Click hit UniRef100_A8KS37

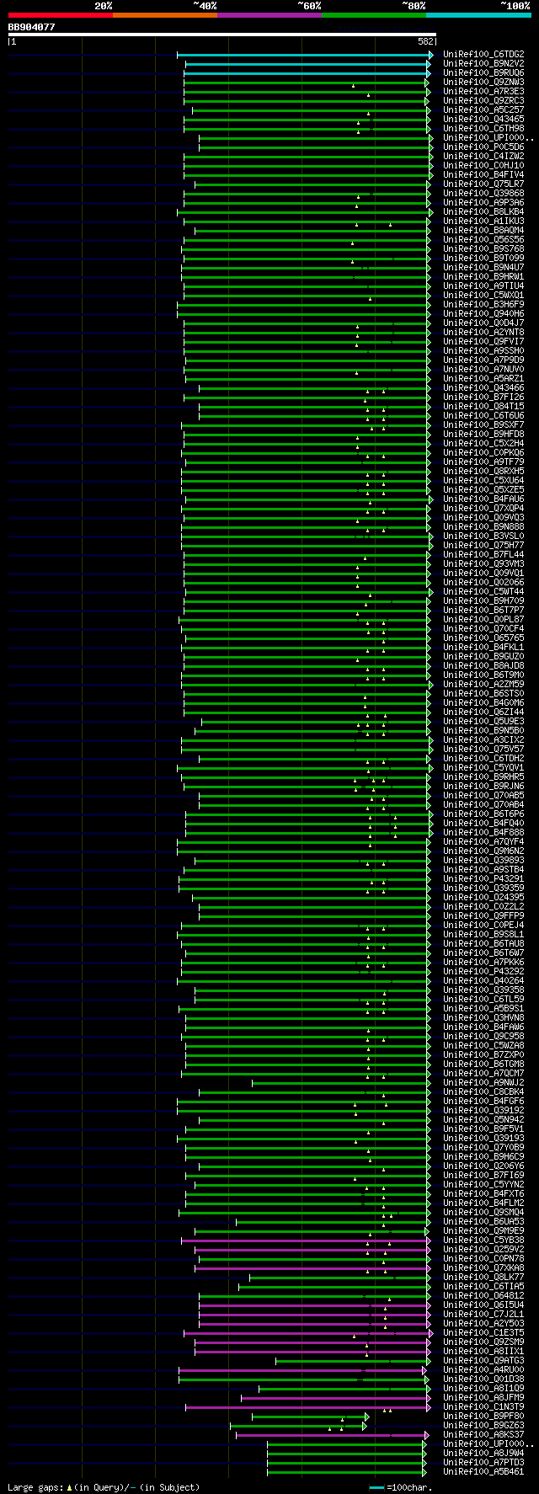coord(483,1434)
